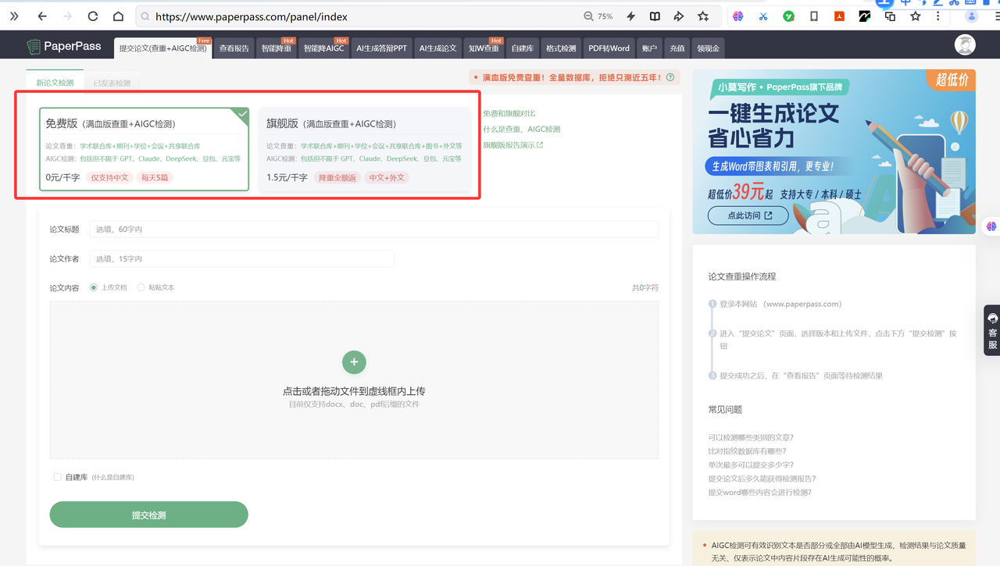The image size is (1000, 566).
Task: Tick the 自建库 checkbox
Action: (x=57, y=477)
